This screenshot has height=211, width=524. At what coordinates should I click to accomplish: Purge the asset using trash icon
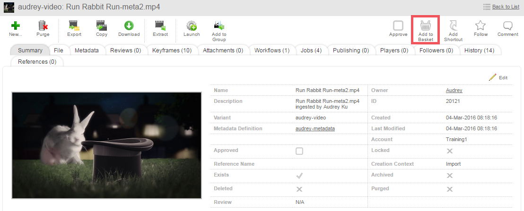43,26
